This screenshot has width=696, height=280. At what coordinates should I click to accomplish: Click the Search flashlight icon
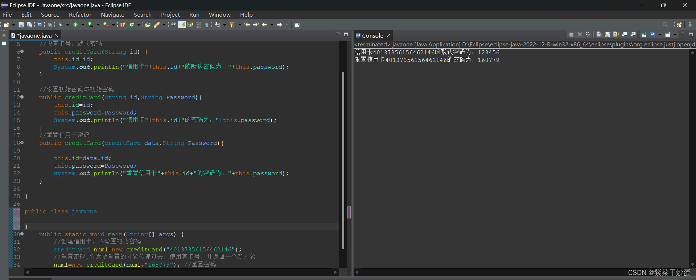click(156, 25)
